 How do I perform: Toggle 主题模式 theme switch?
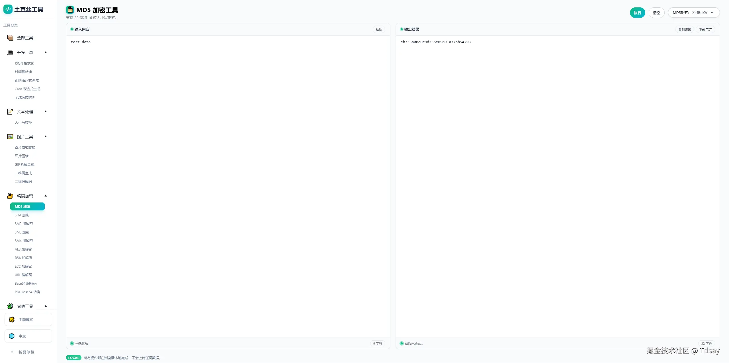(x=28, y=320)
